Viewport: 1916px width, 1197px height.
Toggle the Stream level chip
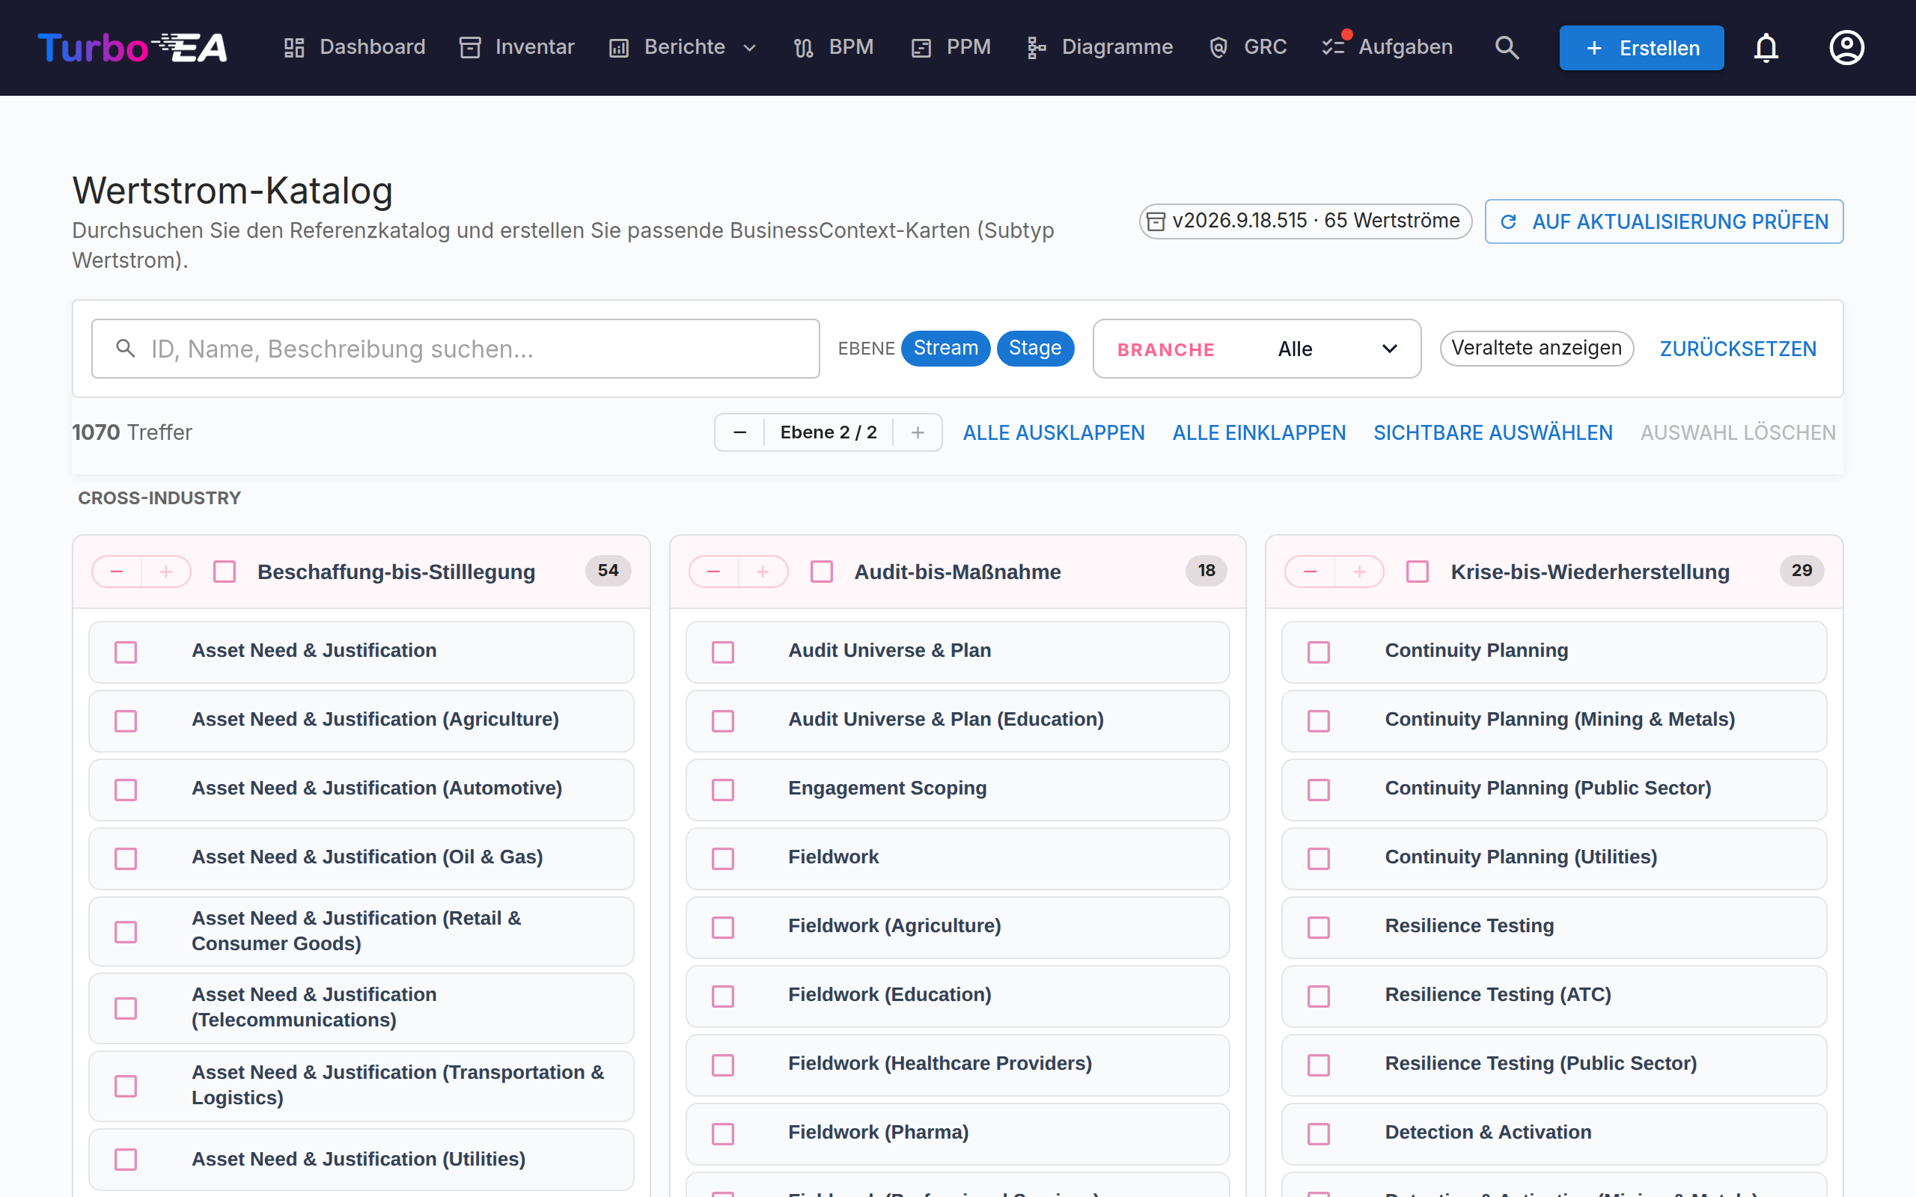945,349
